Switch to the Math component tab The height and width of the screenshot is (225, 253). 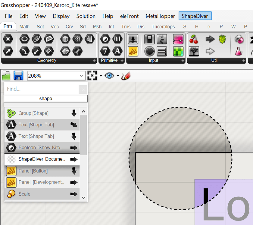(24, 26)
